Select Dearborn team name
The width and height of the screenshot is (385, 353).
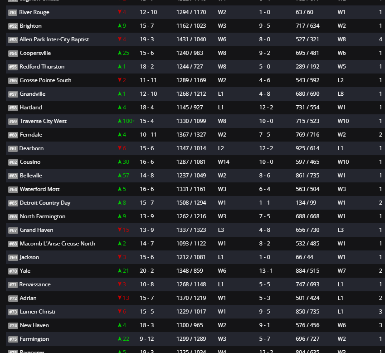(31, 148)
